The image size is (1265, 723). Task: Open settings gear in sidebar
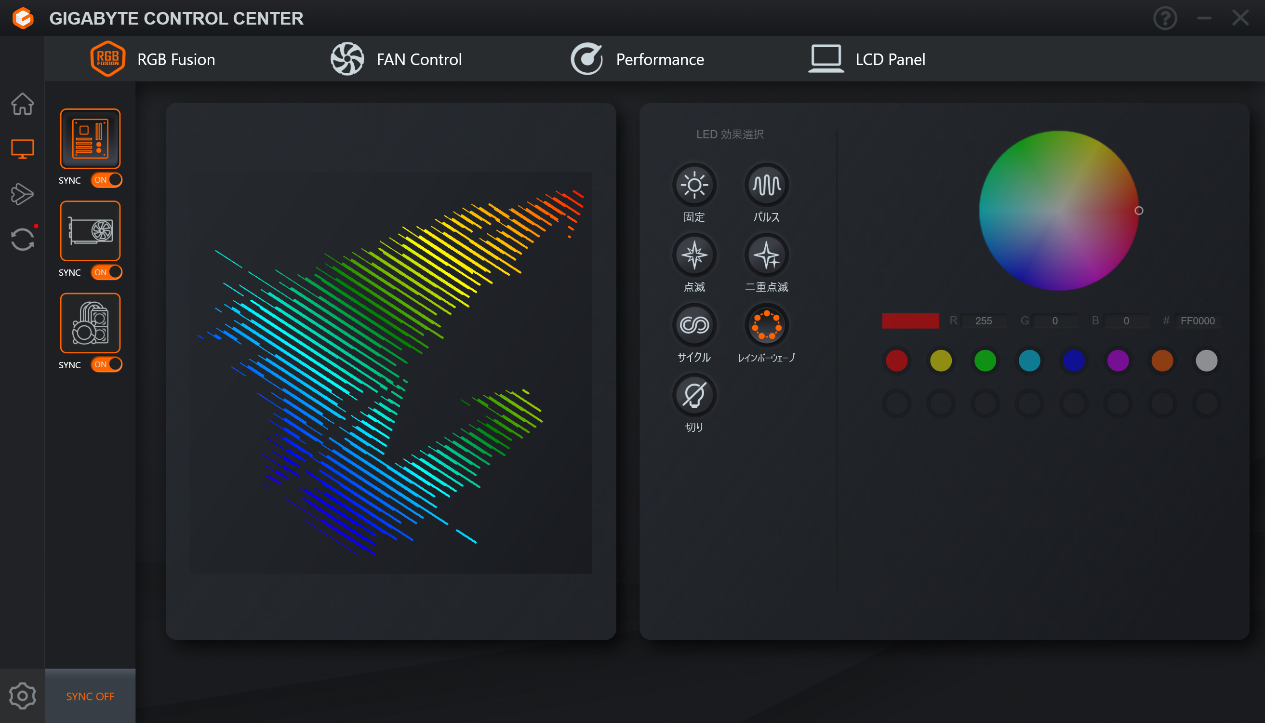22,696
